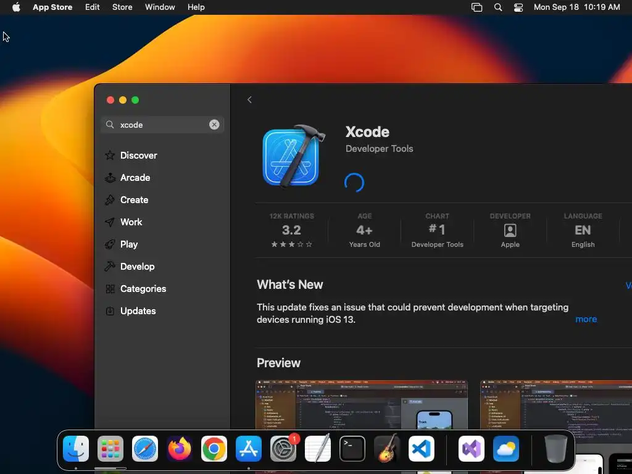
Task: Open System Settings from the Dock
Action: click(x=283, y=449)
